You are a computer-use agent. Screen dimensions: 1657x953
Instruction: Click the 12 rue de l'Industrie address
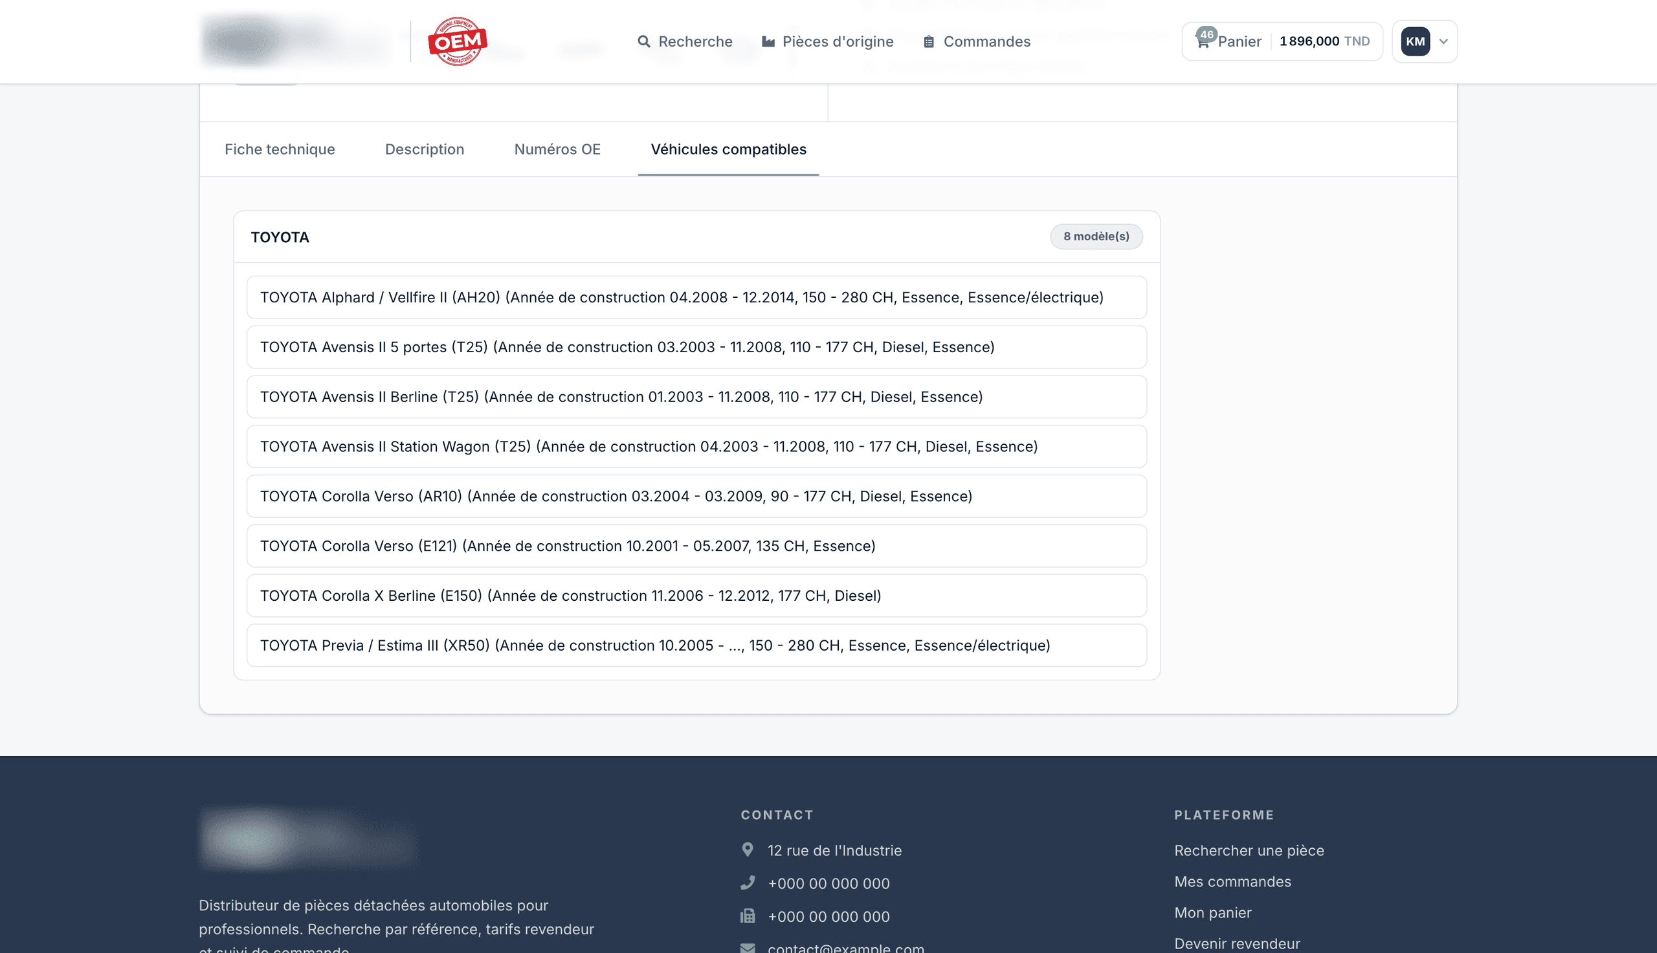coord(835,850)
